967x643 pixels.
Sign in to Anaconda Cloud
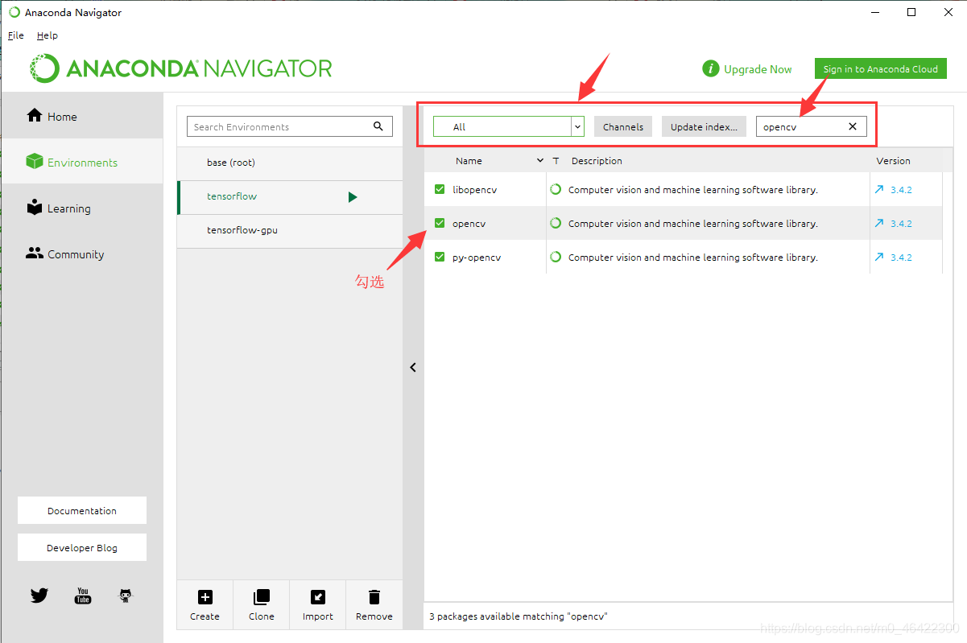tap(880, 68)
